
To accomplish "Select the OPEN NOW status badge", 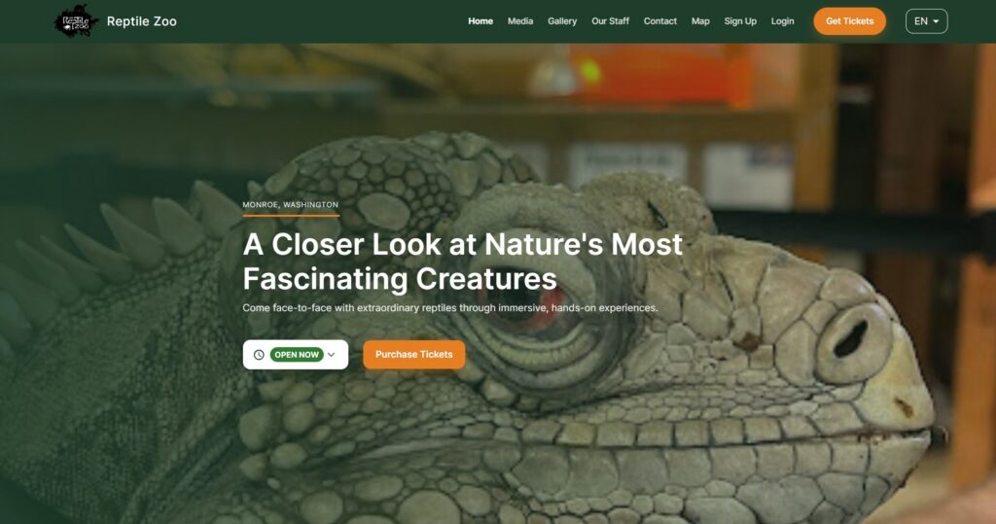I will pyautogui.click(x=296, y=355).
